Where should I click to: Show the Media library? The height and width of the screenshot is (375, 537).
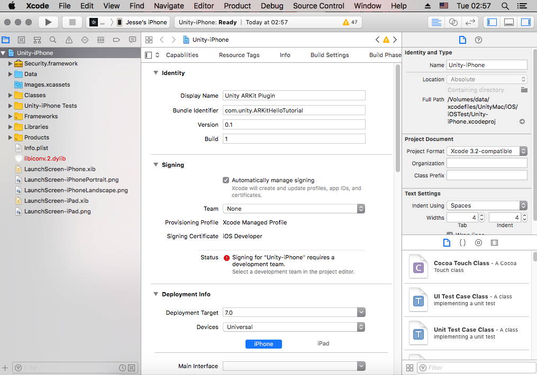494,243
